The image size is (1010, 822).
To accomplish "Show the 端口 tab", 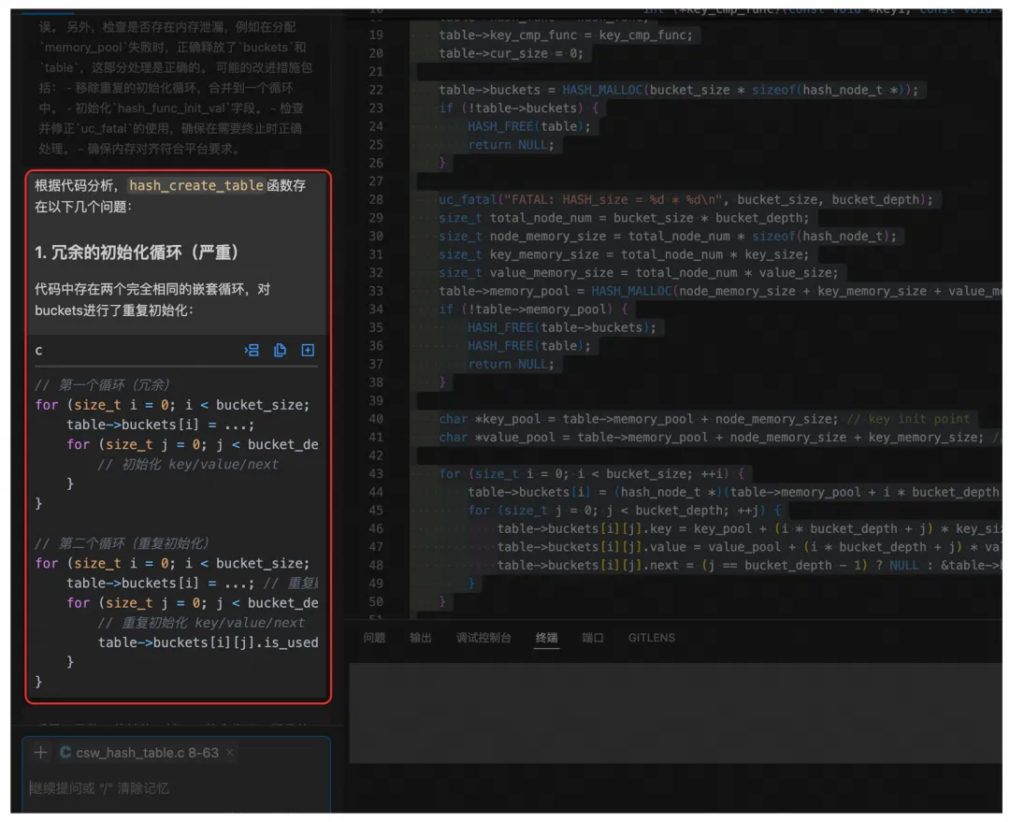I will coord(593,638).
